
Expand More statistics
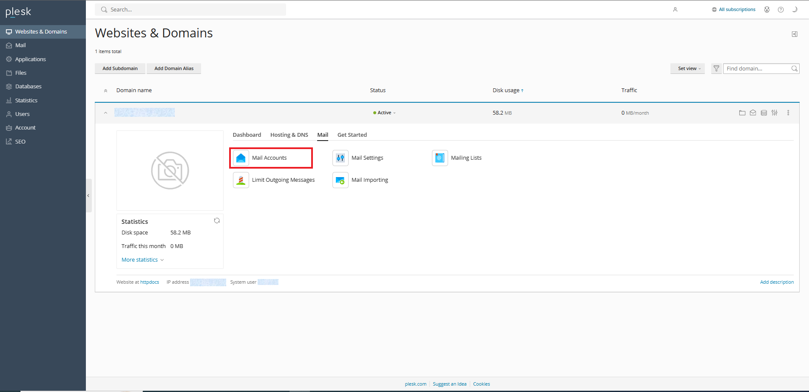142,260
